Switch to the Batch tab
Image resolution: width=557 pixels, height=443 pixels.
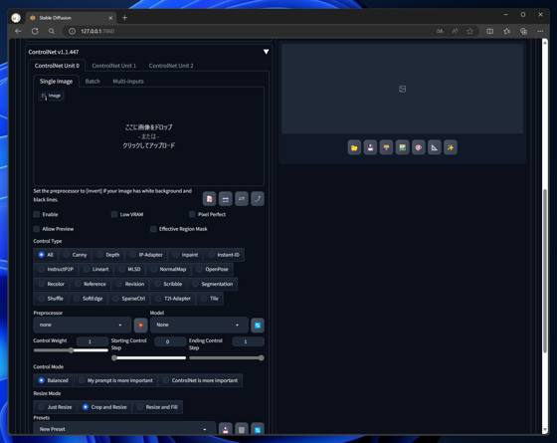pyautogui.click(x=93, y=82)
